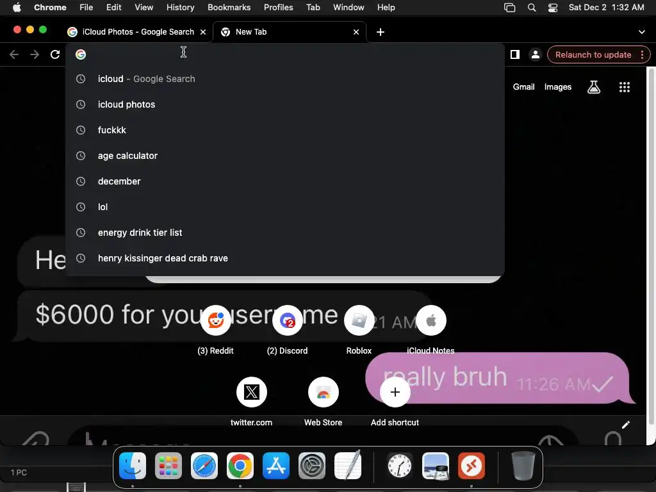Open the iCloud Notes shortcut
This screenshot has height=492, width=656.
[431, 320]
